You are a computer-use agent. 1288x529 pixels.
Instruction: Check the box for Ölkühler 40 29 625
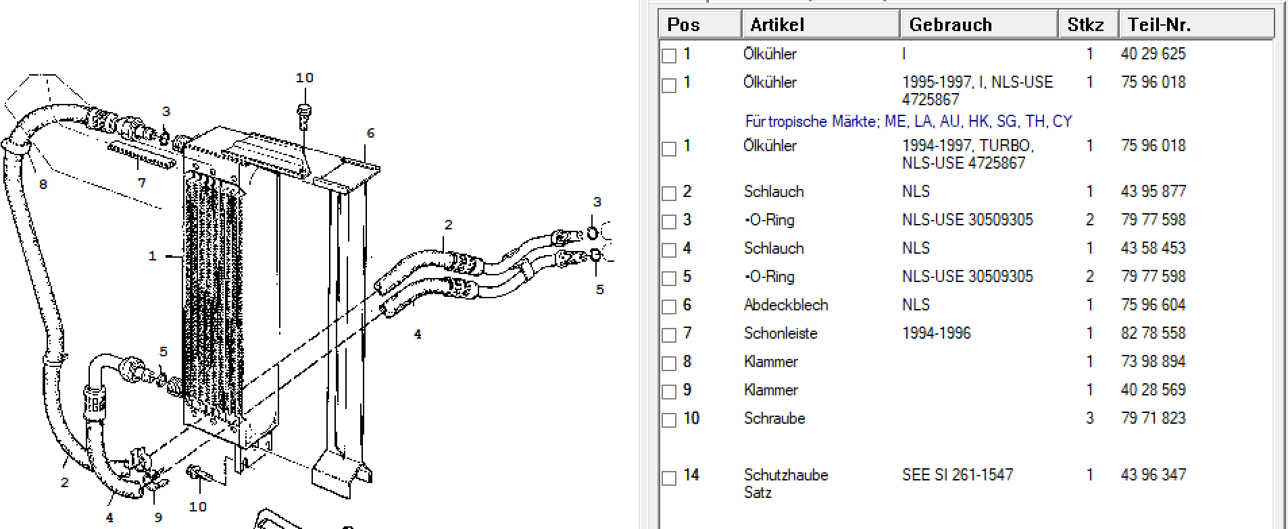click(669, 55)
